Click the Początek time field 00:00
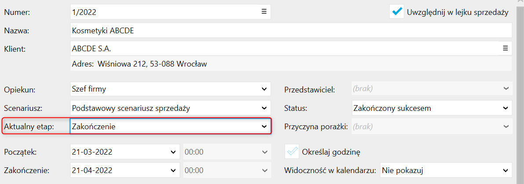Screen dimensions: 524x184 pos(220,152)
